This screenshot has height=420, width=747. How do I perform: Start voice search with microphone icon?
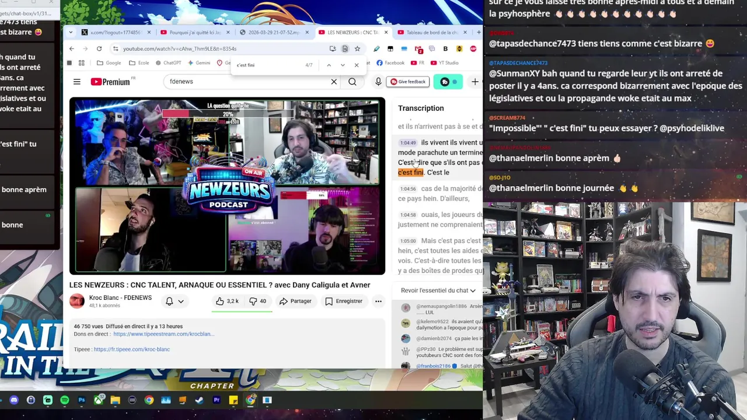click(378, 82)
